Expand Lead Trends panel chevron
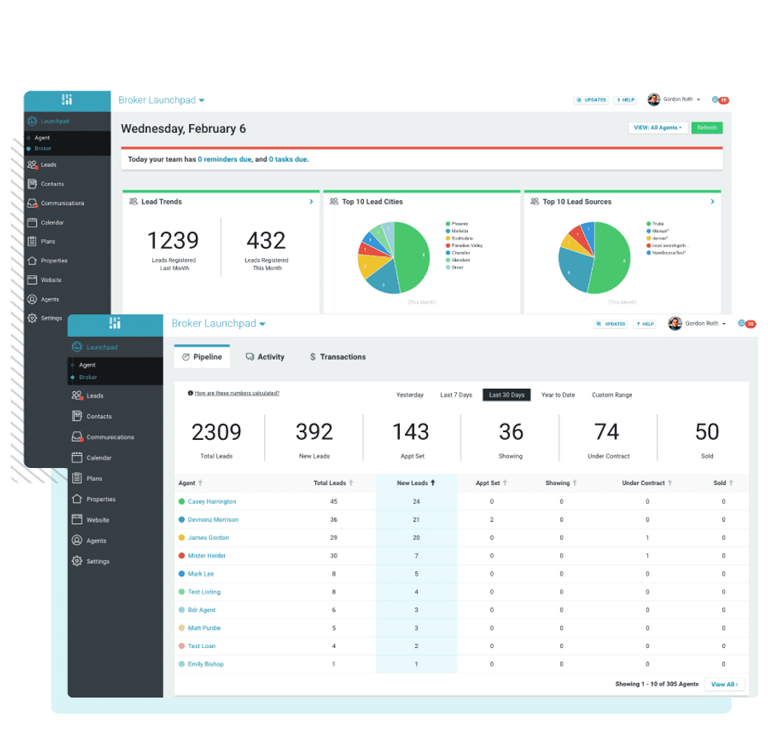The image size is (768, 752). click(x=311, y=202)
